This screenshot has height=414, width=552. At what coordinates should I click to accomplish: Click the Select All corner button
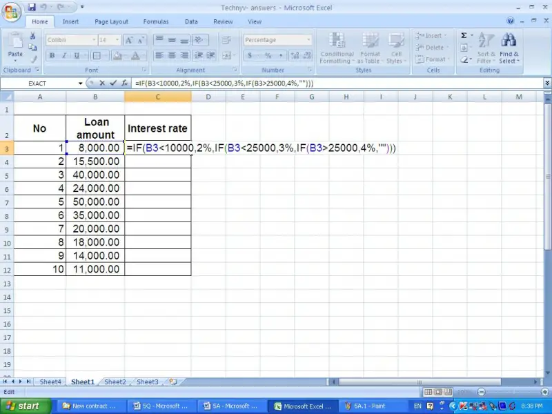(7, 97)
